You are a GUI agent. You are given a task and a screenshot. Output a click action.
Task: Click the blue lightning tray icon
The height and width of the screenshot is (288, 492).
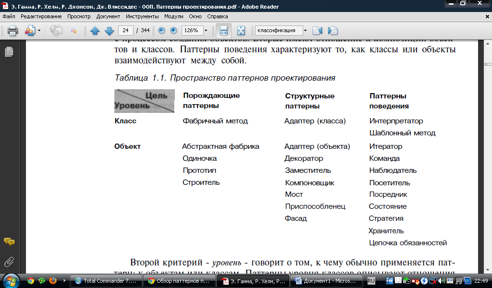[x=424, y=281]
